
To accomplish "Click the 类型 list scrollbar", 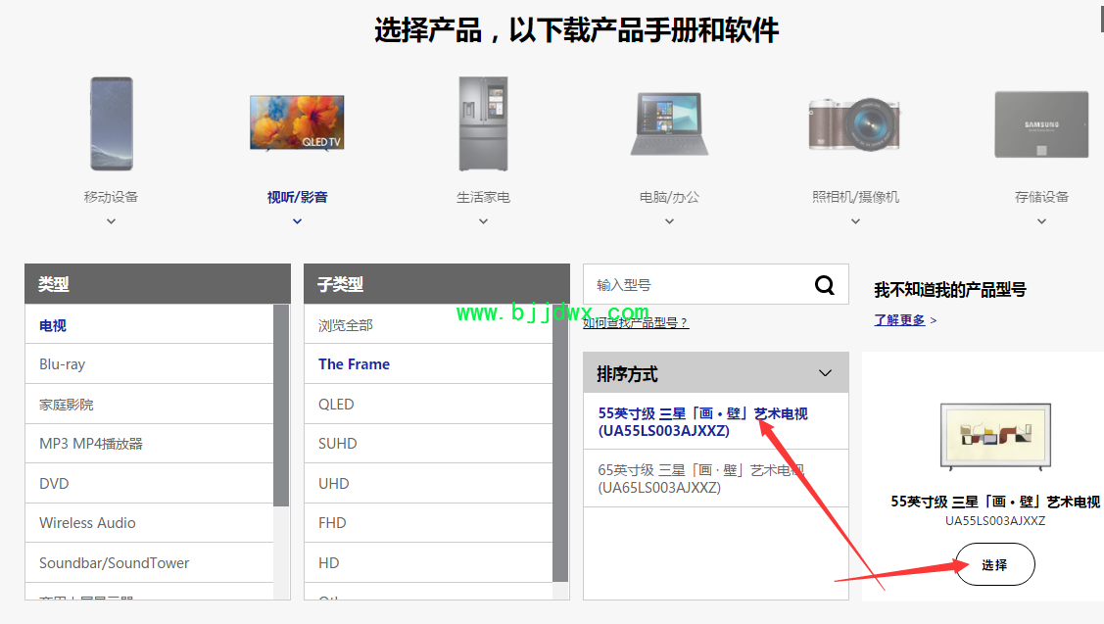I will coord(282,406).
